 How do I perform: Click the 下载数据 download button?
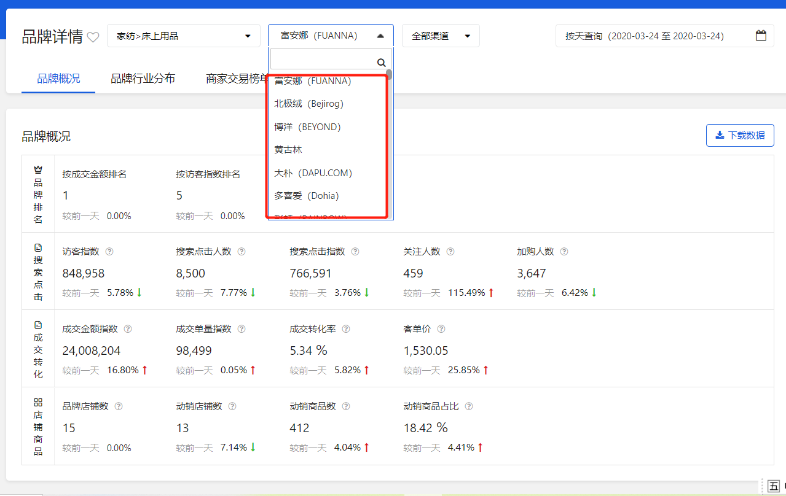tap(740, 135)
